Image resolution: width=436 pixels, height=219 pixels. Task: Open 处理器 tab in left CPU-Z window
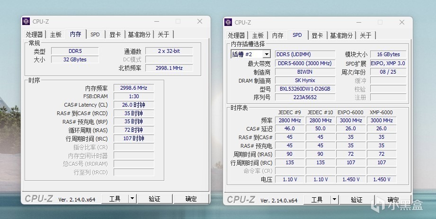pos(34,34)
